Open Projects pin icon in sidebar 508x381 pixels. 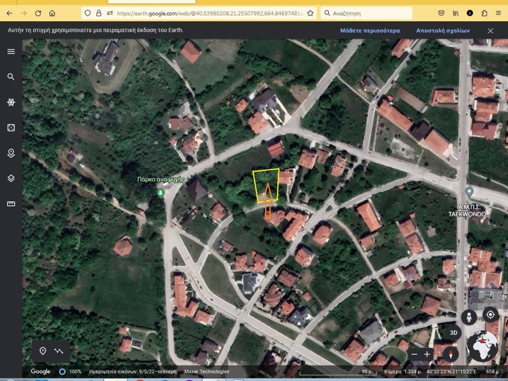click(x=11, y=153)
